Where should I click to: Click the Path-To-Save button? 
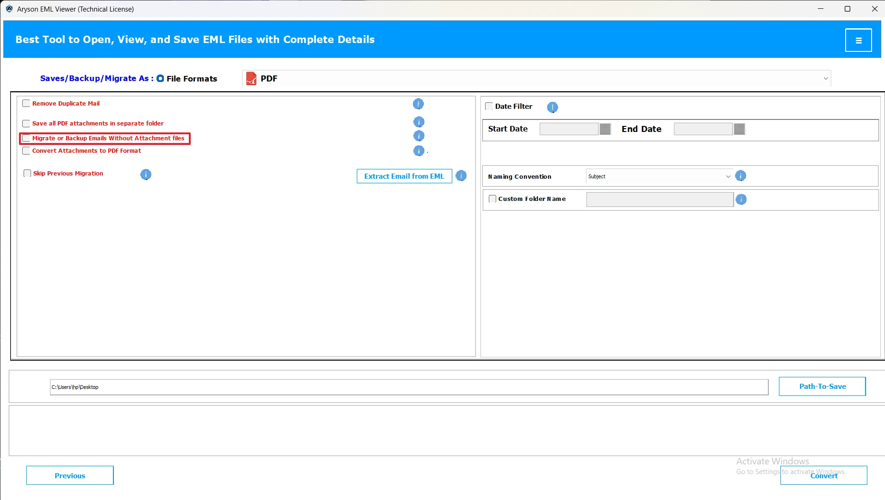click(822, 387)
